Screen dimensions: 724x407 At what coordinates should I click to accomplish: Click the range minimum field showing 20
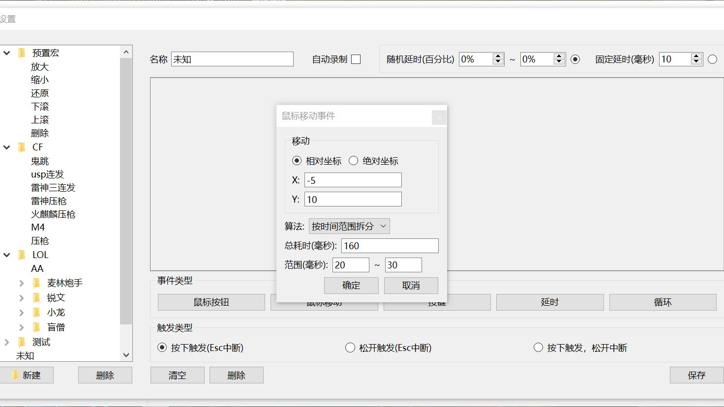(x=351, y=265)
